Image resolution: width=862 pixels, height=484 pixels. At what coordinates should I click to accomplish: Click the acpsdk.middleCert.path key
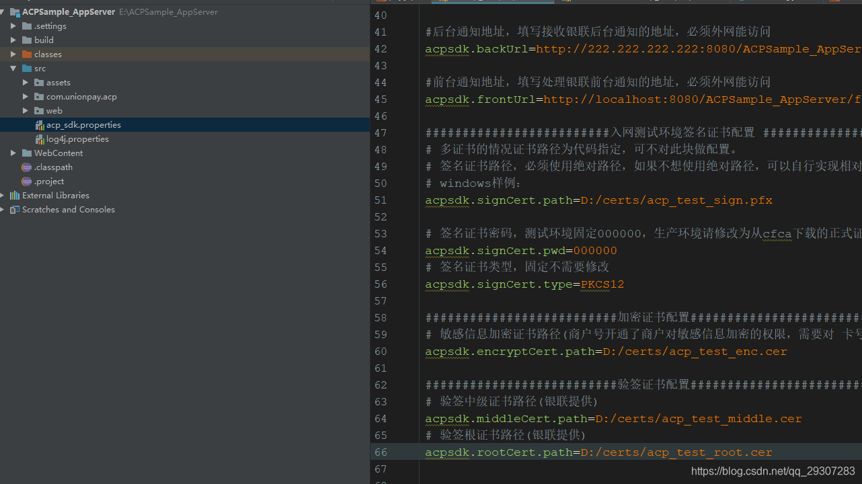coord(506,419)
